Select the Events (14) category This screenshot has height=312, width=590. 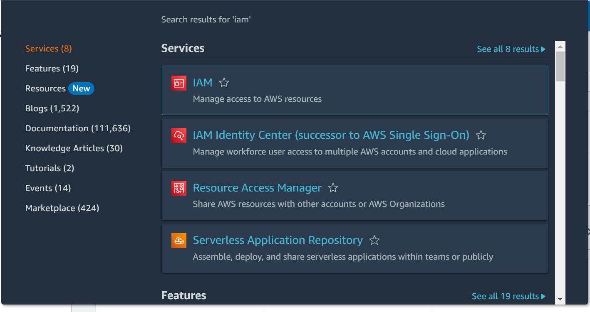pyautogui.click(x=48, y=188)
